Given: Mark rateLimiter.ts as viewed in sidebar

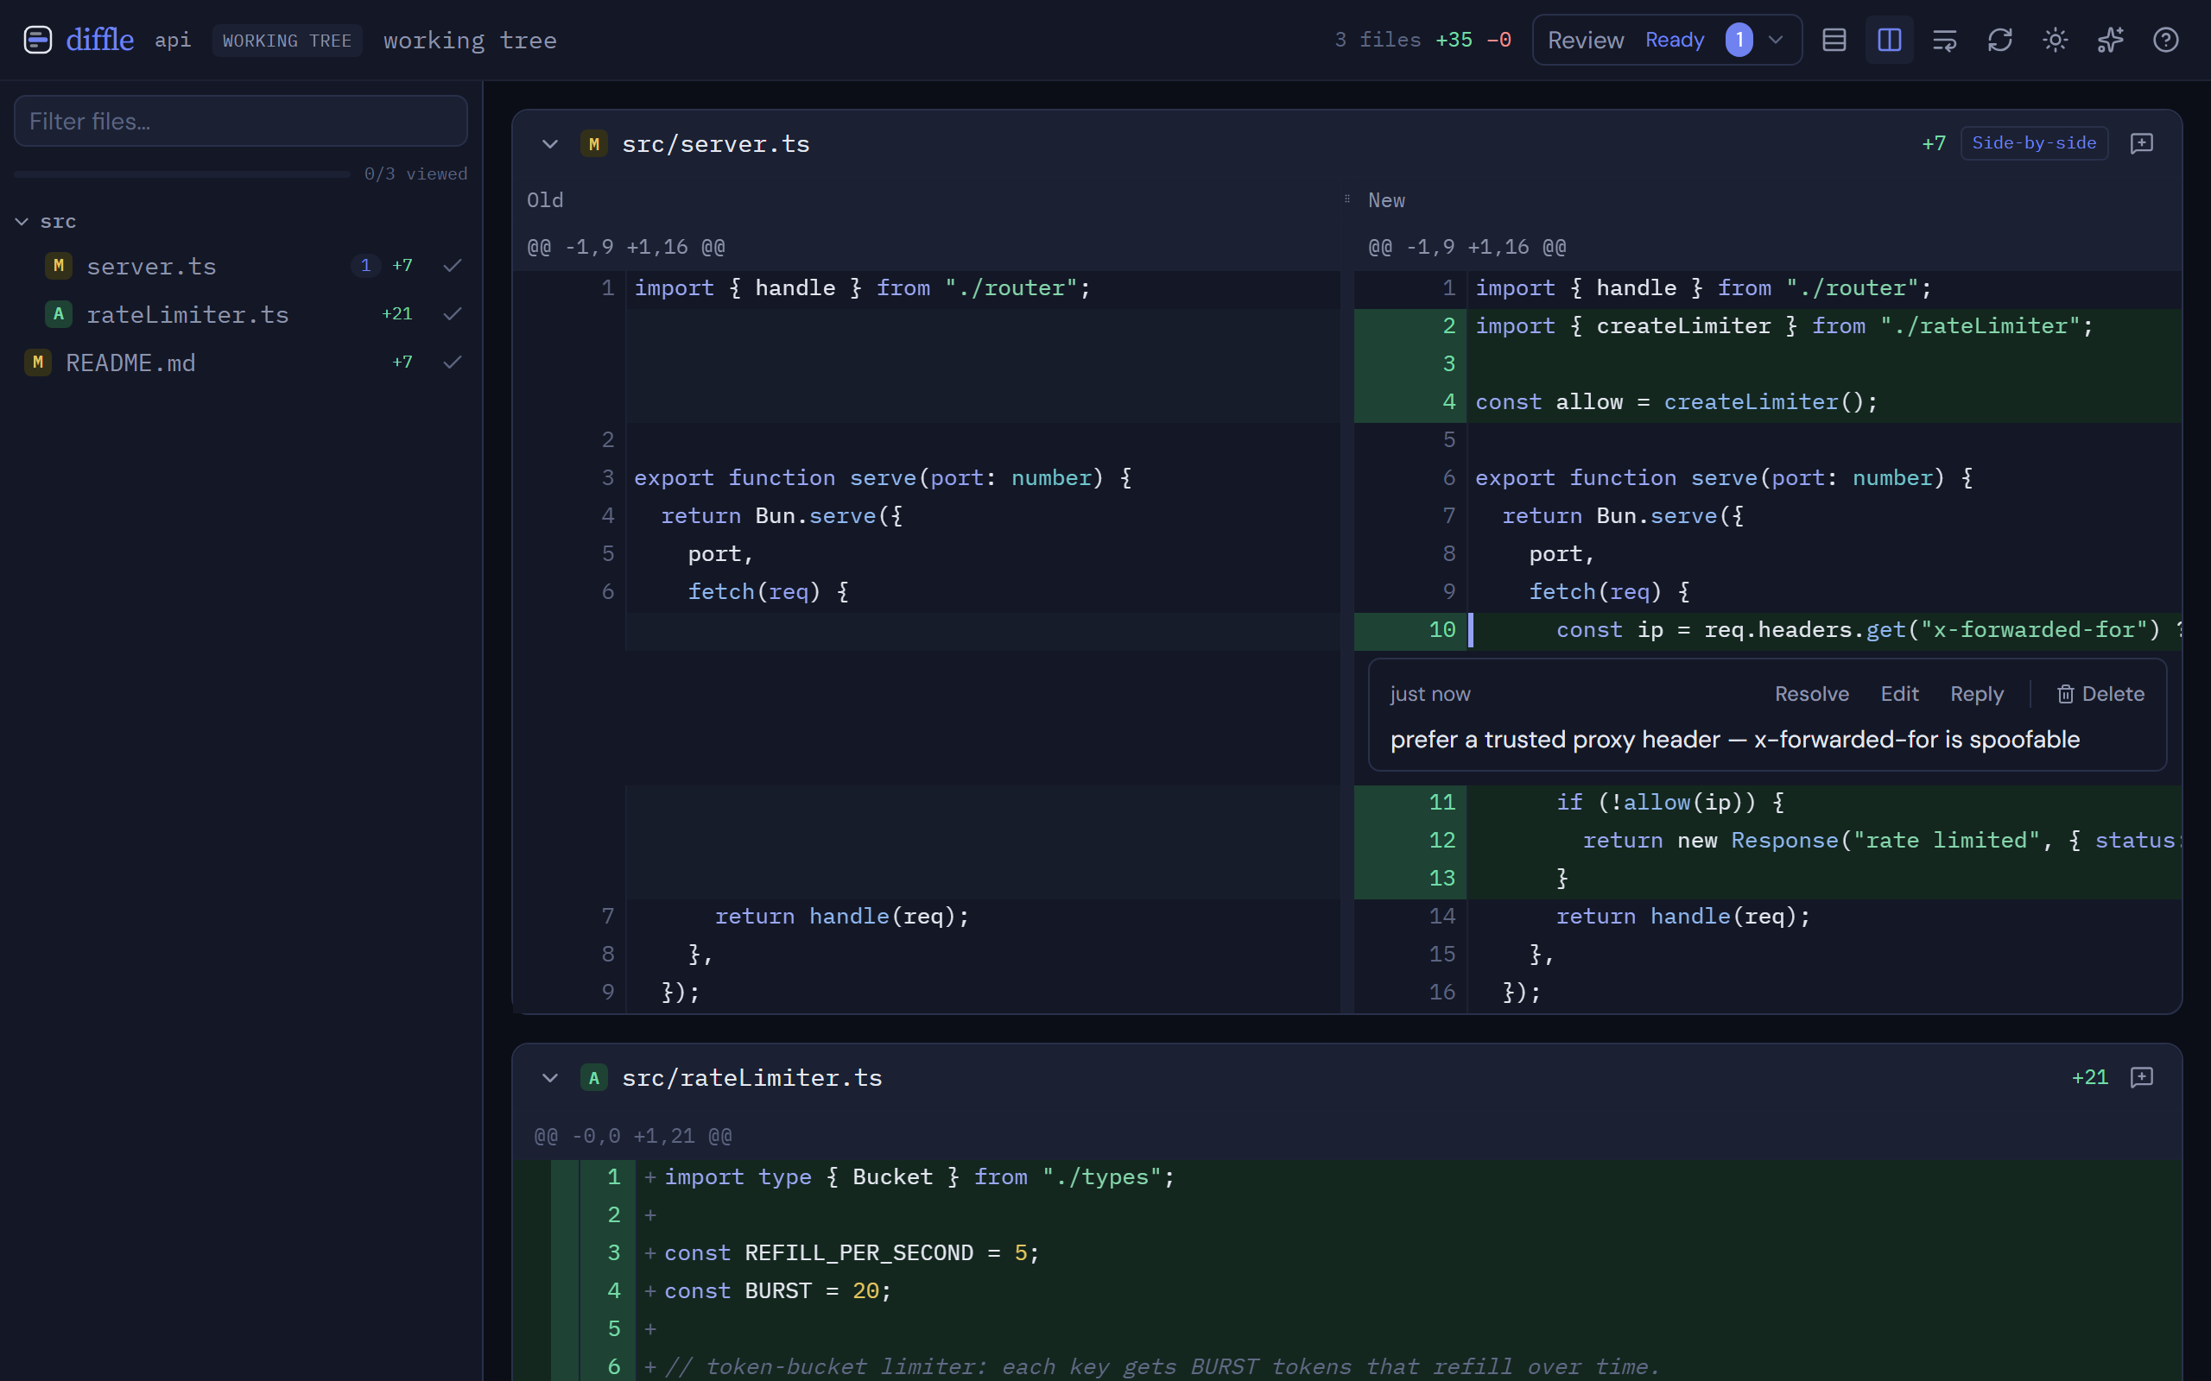Looking at the screenshot, I should tap(453, 314).
